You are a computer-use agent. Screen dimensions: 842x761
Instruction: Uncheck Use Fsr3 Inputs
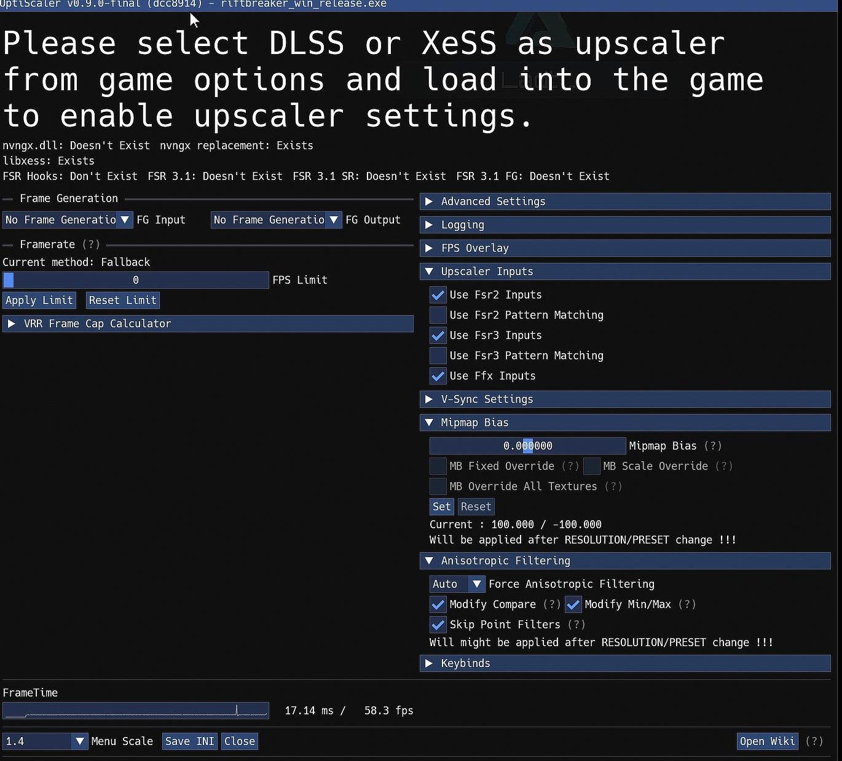[438, 335]
